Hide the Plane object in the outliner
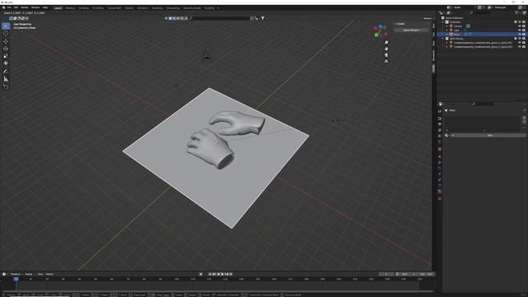 520,34
